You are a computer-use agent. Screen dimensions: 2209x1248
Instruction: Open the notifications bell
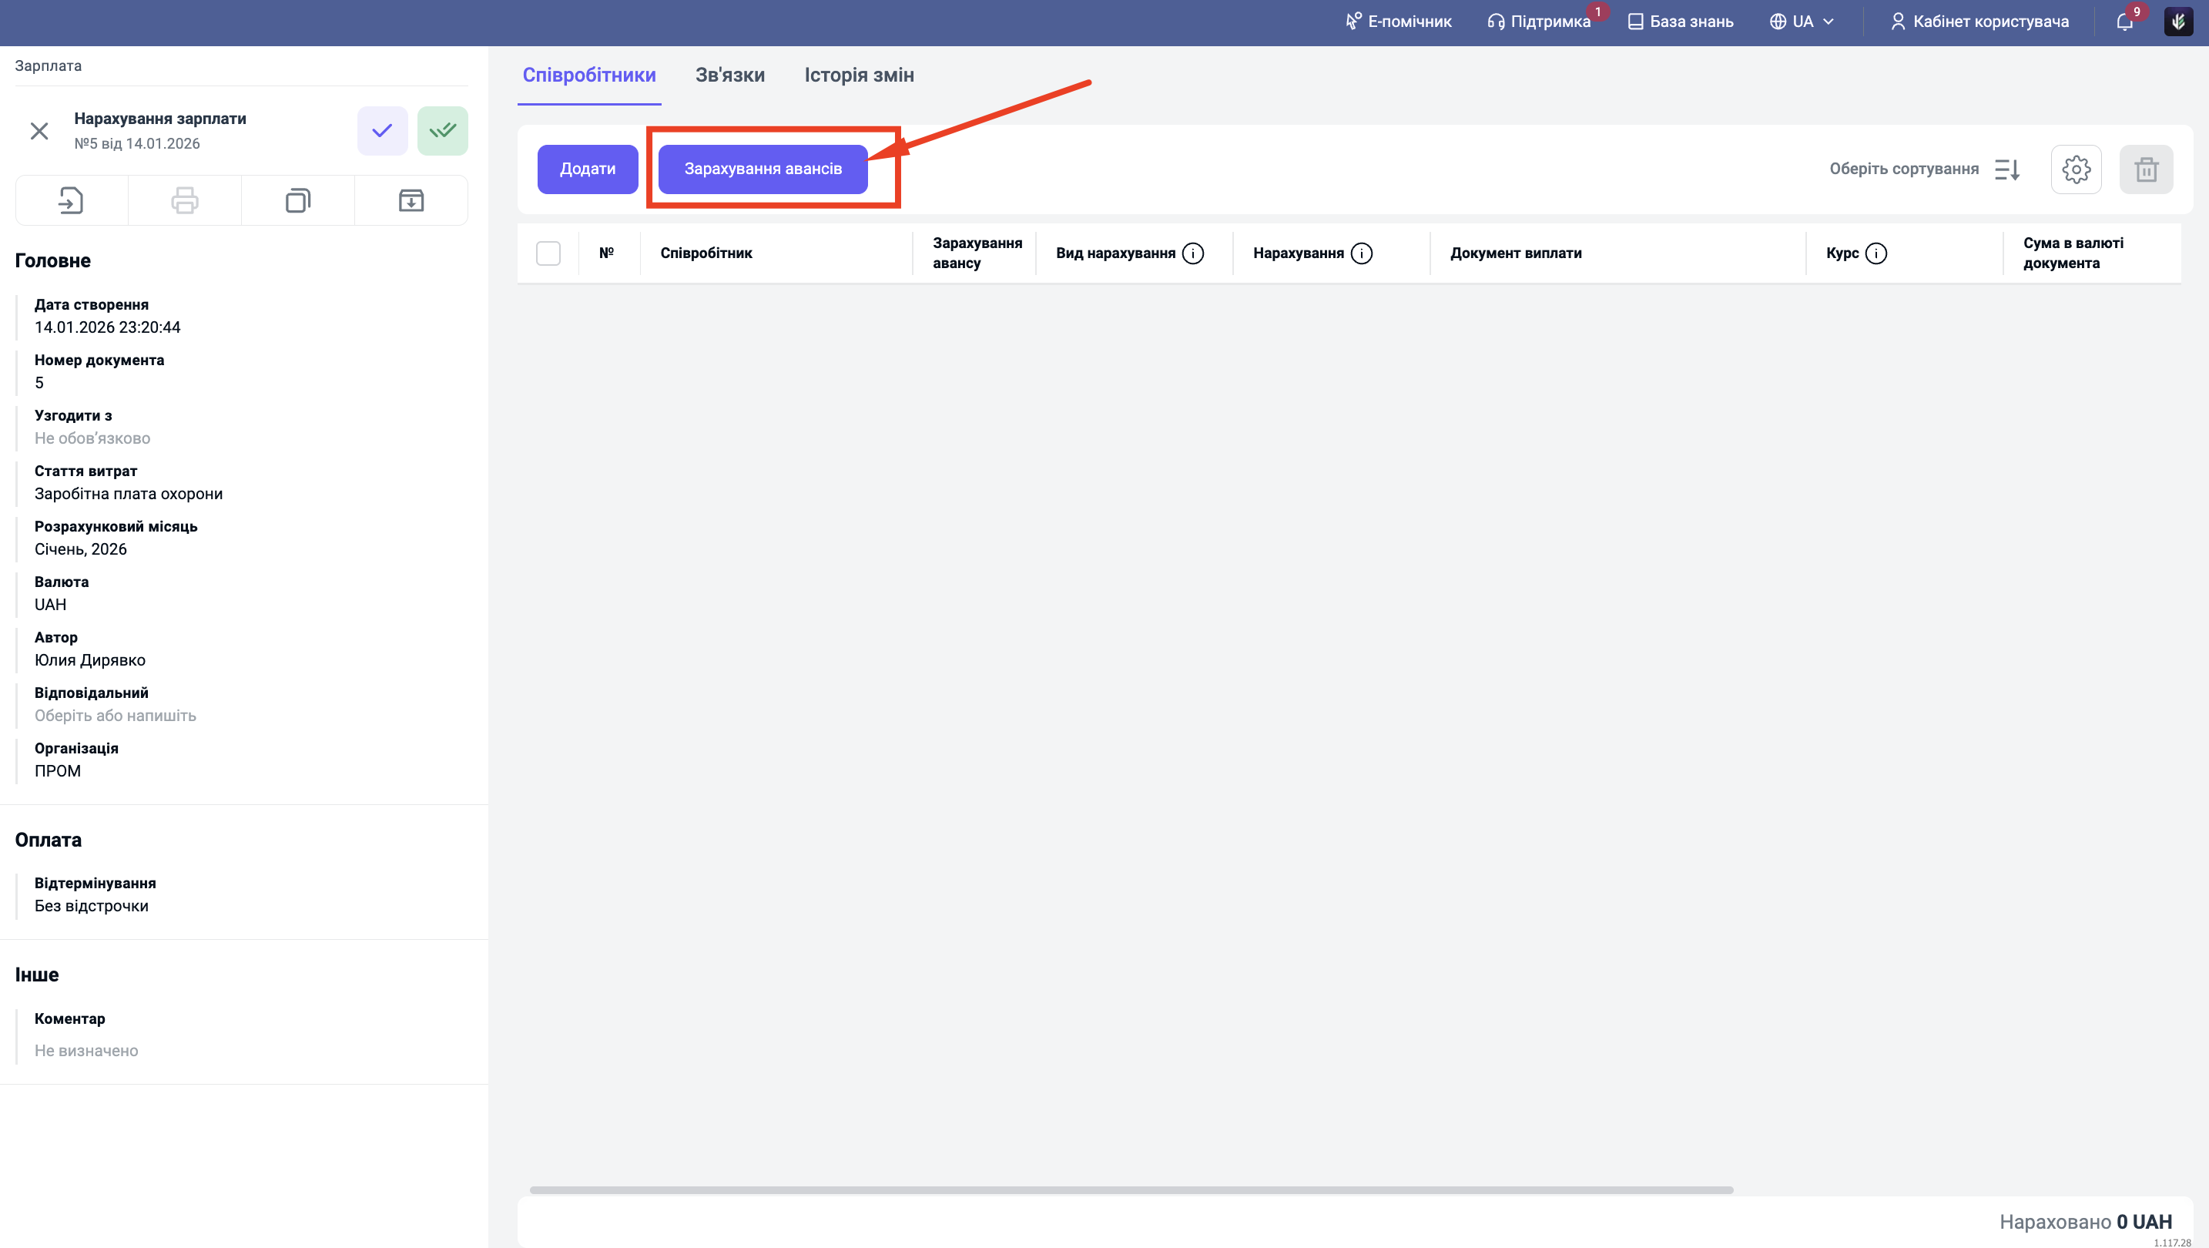point(2124,22)
